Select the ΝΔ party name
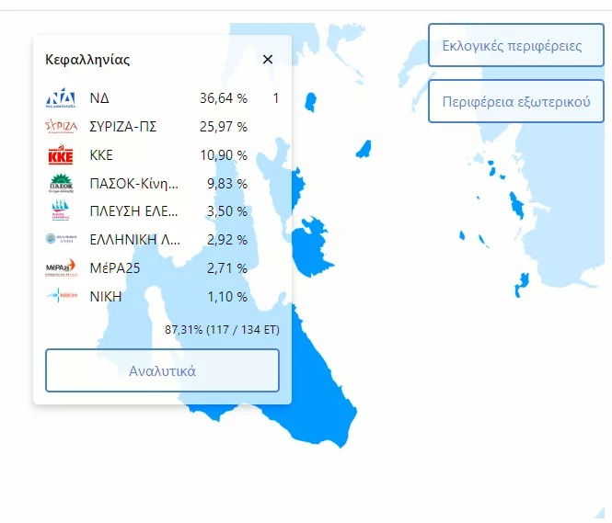 tap(99, 97)
